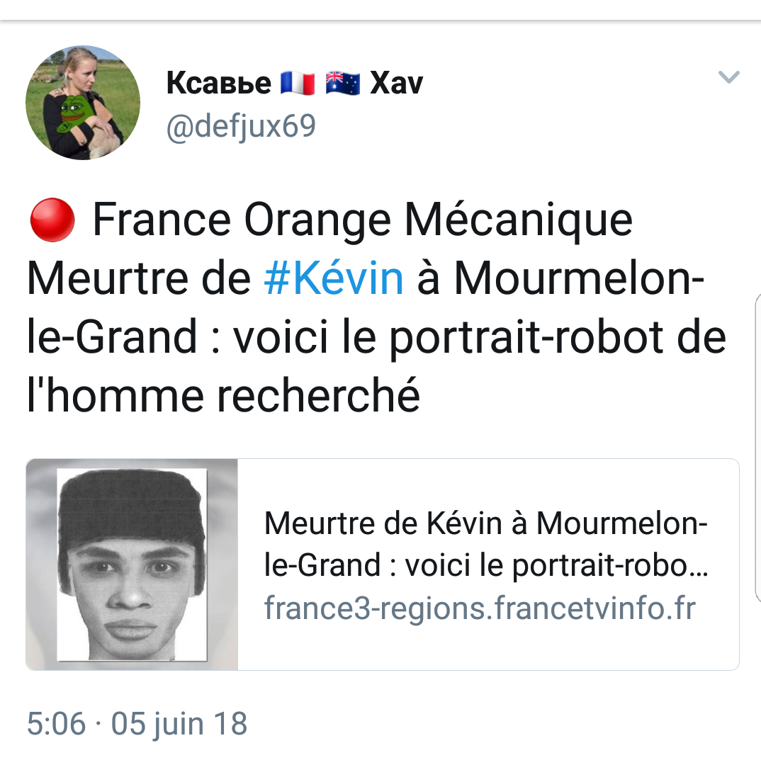The image size is (761, 760).
Task: Click the "Xav" part of the display name
Action: click(x=396, y=84)
